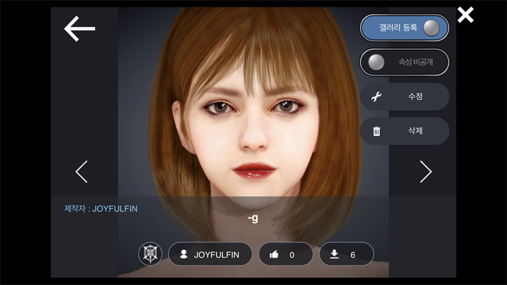Click the preset title text -g

(253, 218)
